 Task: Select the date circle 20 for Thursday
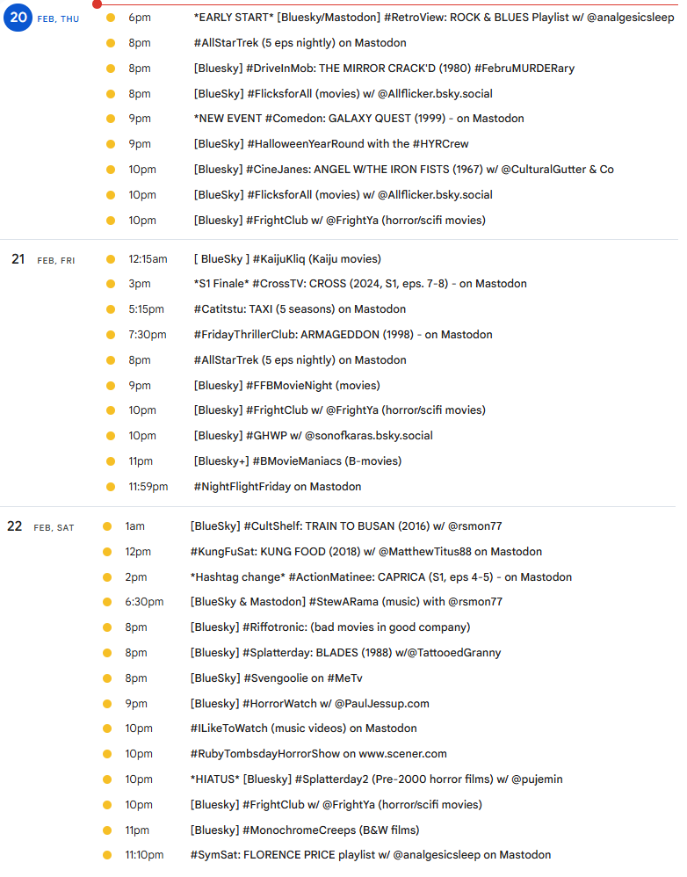point(18,18)
